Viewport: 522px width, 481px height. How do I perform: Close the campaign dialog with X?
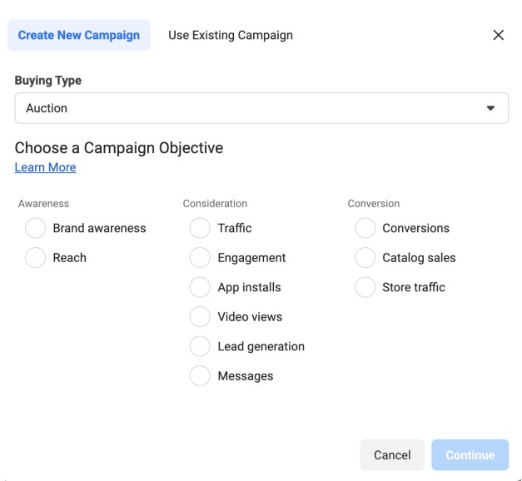499,35
